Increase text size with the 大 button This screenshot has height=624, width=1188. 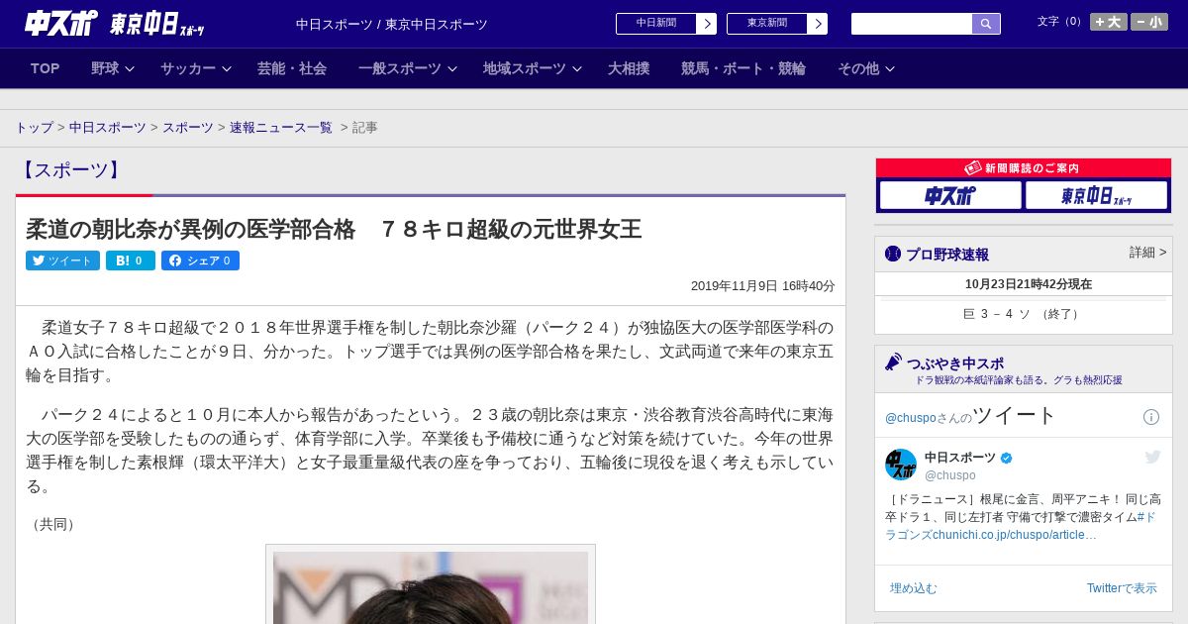pos(1108,22)
